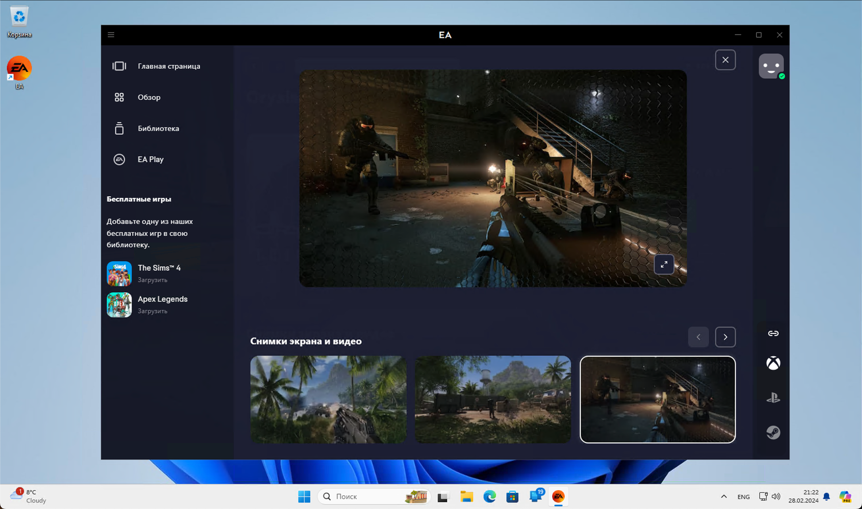Go to Главная страница in the sidebar
The image size is (862, 509).
click(156, 66)
